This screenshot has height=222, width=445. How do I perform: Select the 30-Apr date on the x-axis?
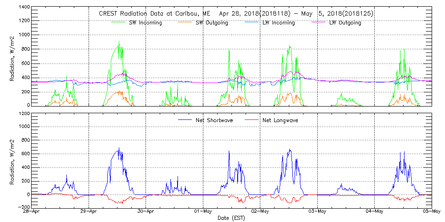146,211
